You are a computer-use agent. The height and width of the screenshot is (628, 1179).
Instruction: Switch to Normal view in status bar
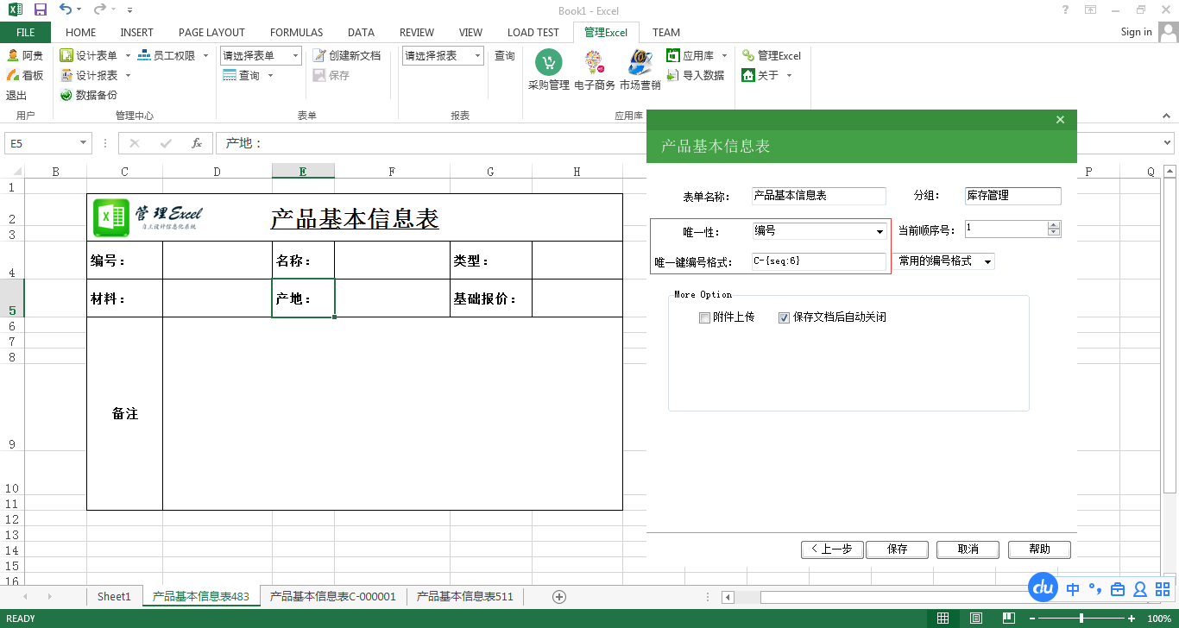[x=943, y=619]
